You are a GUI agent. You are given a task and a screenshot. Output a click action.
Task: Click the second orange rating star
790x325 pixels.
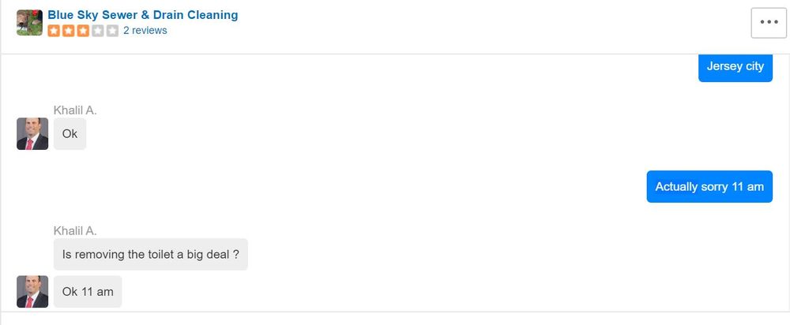69,31
